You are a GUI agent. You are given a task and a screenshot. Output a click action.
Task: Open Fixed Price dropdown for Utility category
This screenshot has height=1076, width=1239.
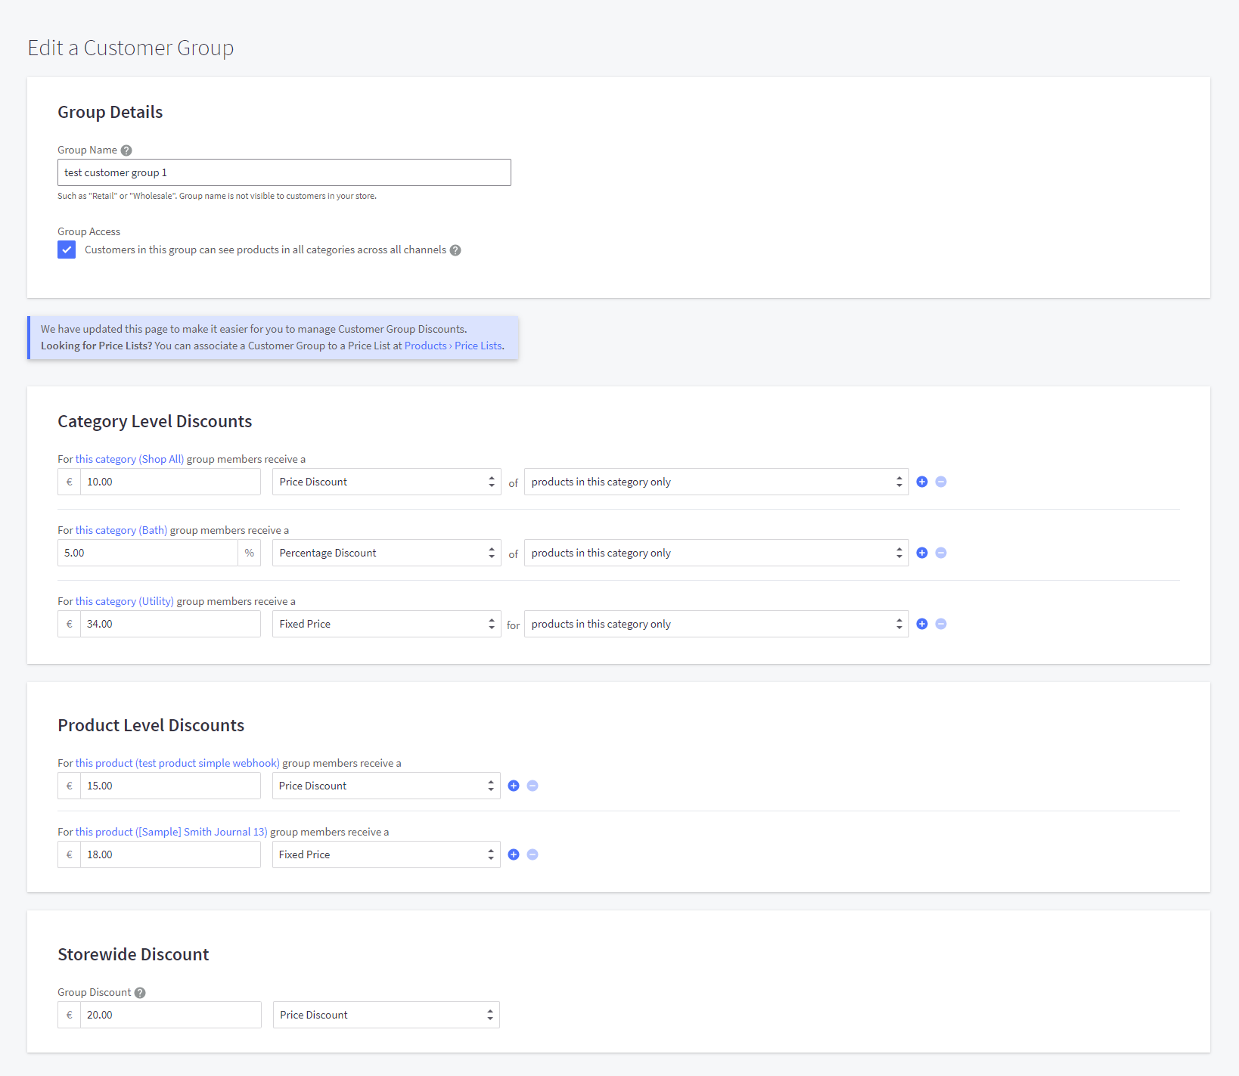(x=387, y=624)
